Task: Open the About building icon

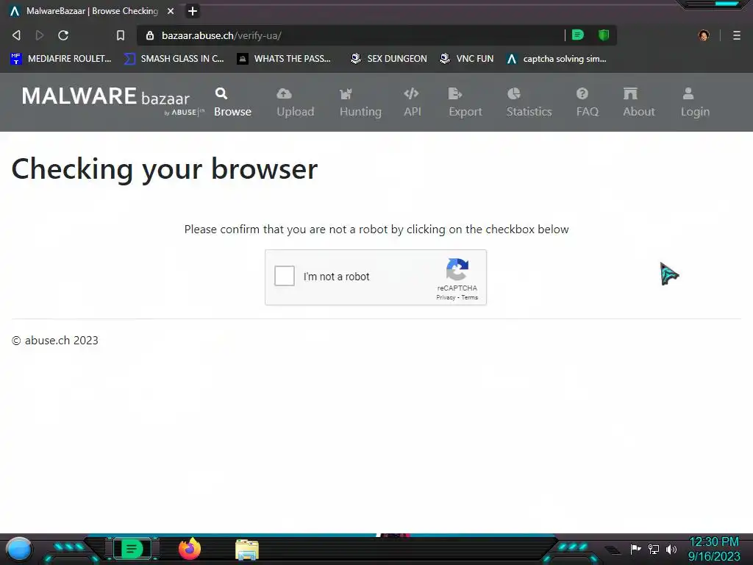Action: [630, 93]
